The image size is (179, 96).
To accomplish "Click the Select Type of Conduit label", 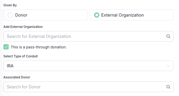I will 20,56.
